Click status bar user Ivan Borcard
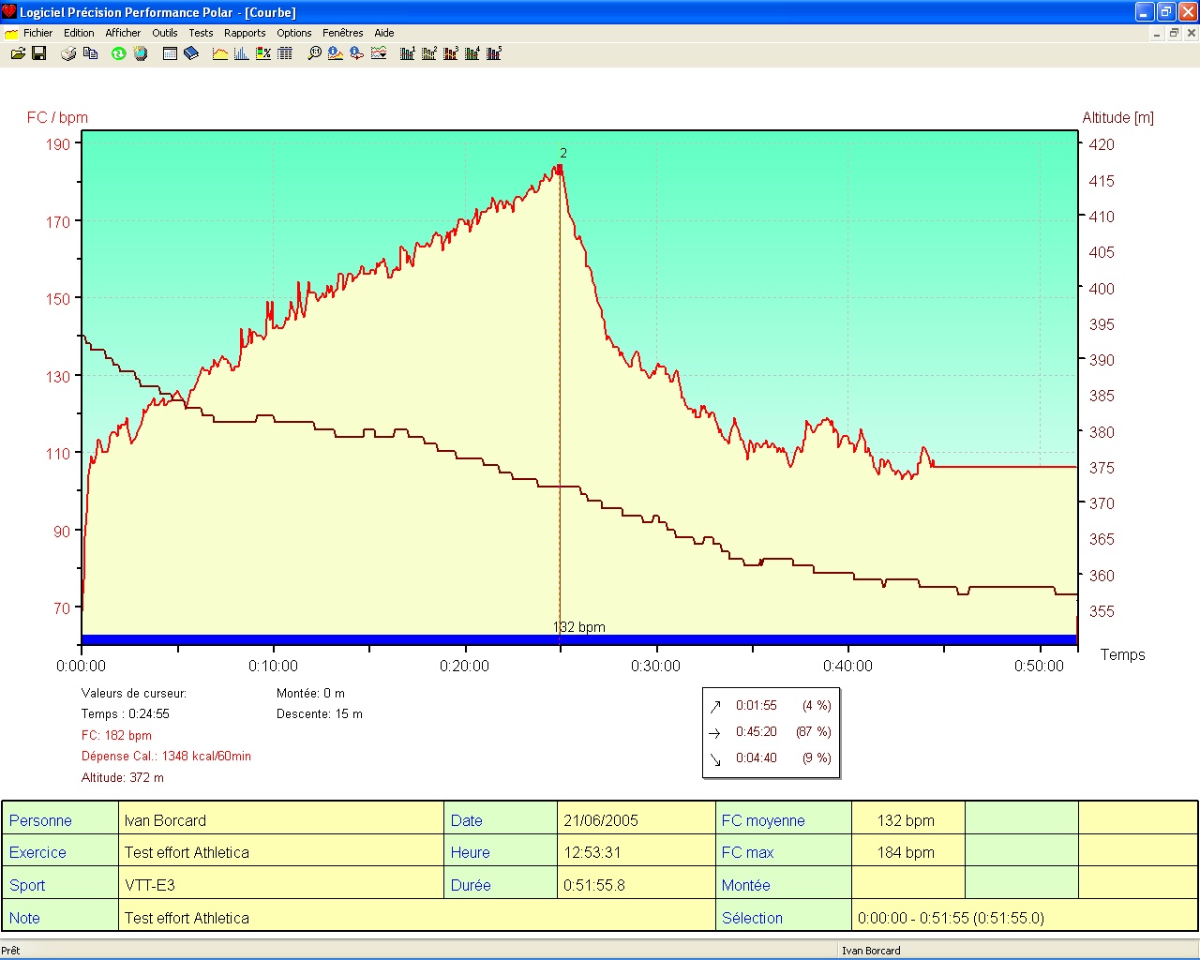Image resolution: width=1200 pixels, height=960 pixels. (871, 951)
